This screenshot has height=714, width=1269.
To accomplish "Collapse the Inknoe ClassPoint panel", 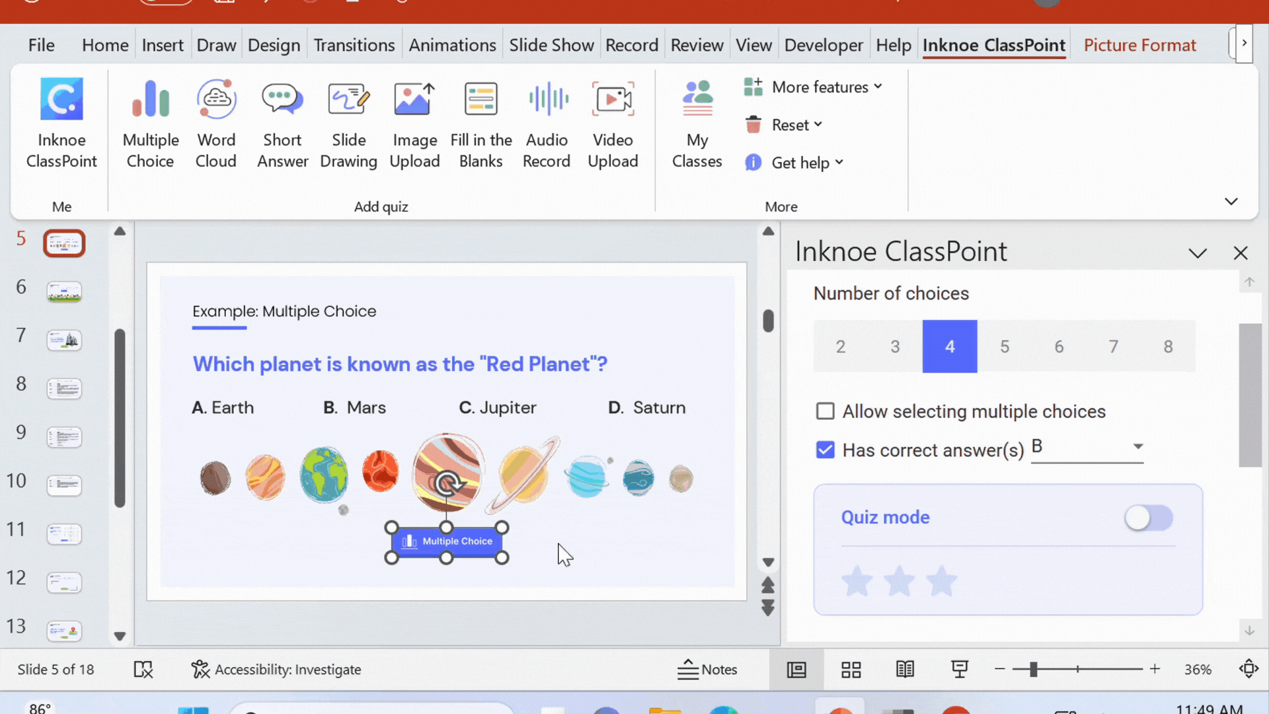I will point(1198,253).
